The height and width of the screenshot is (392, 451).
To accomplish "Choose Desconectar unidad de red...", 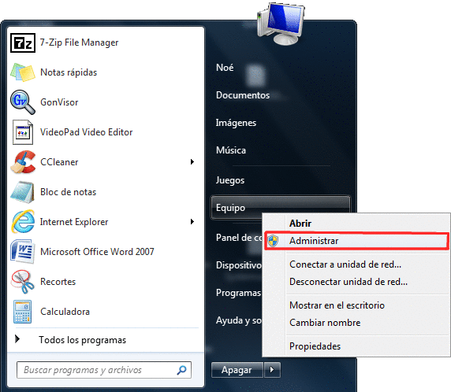I will click(348, 282).
